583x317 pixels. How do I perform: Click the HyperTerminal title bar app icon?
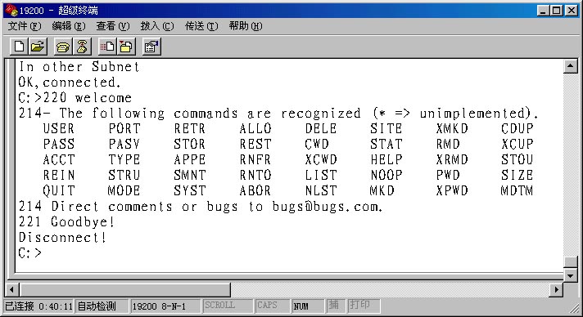pyautogui.click(x=11, y=10)
